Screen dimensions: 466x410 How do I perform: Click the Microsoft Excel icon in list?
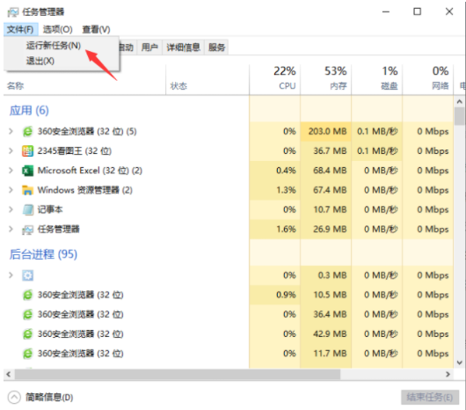pos(27,171)
